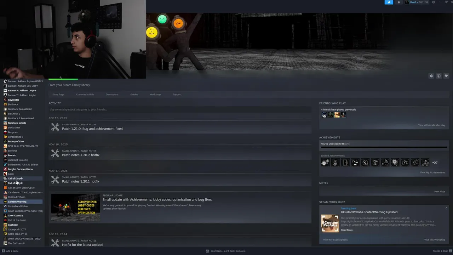Click the UCustom Prefabs workshop thumbnail
The height and width of the screenshot is (255, 453).
[329, 223]
